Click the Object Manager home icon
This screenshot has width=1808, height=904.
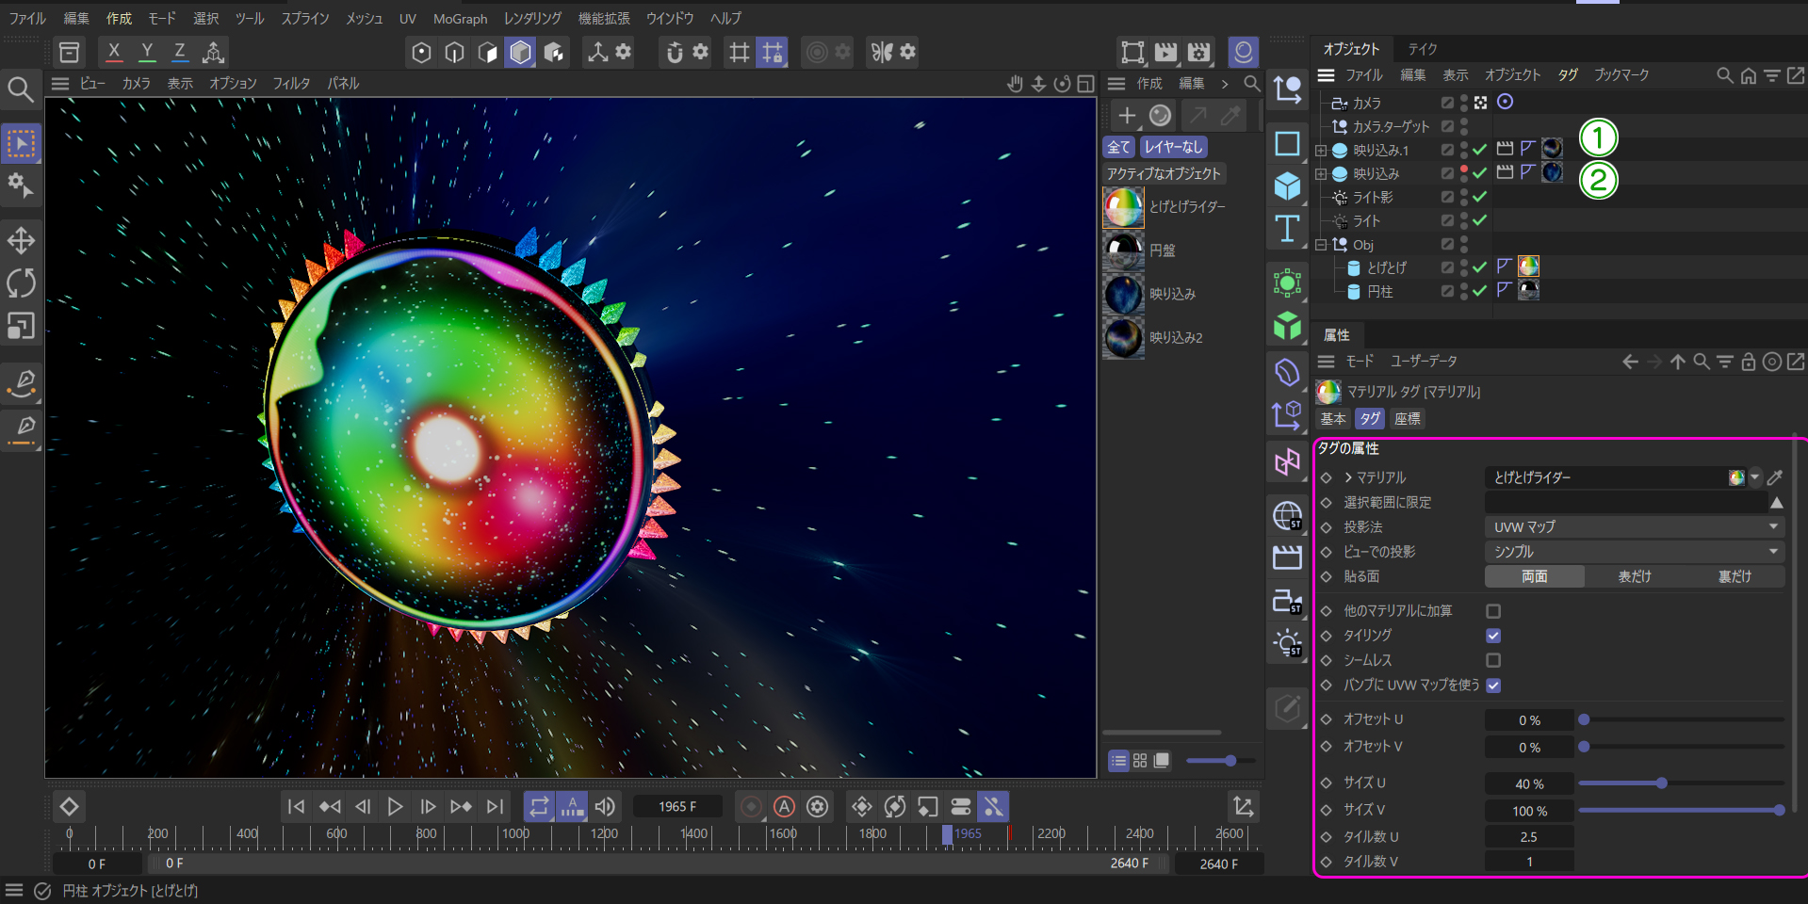tap(1749, 75)
